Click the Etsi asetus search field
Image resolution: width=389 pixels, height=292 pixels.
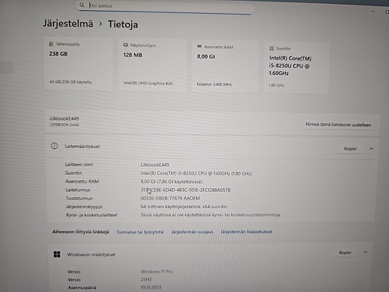click(165, 6)
